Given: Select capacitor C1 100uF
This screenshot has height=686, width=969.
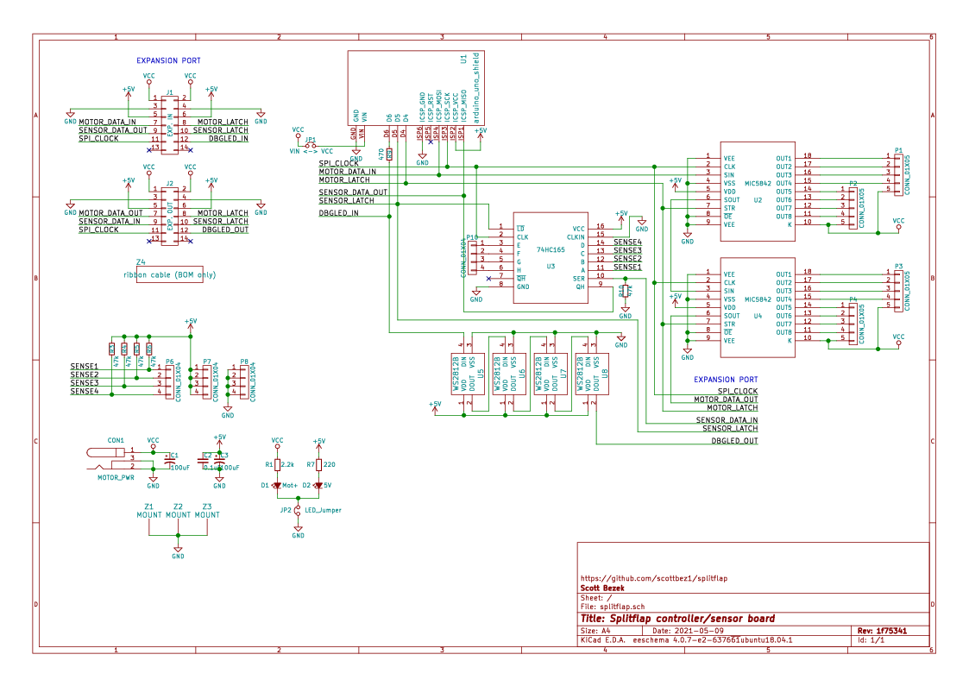Looking at the screenshot, I should (169, 461).
